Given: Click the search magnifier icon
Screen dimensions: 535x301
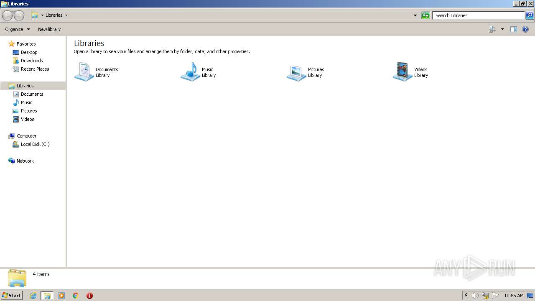Looking at the screenshot, I should pyautogui.click(x=530, y=15).
